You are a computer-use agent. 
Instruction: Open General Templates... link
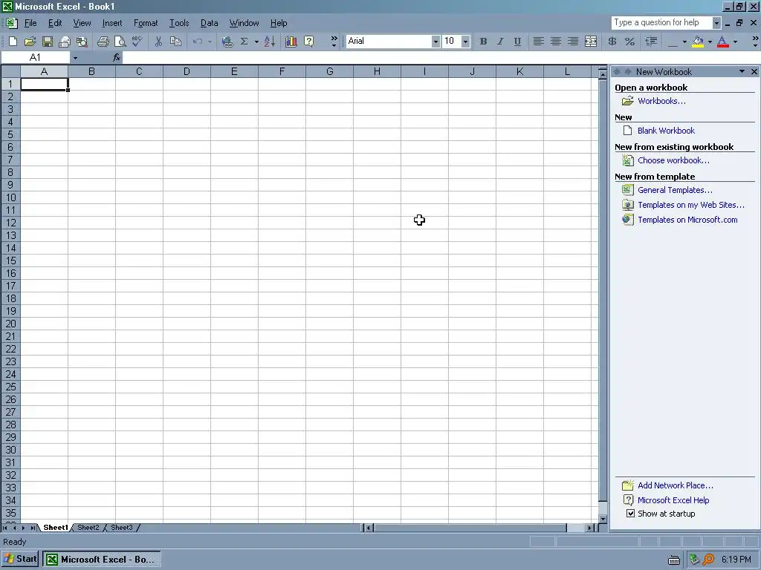tap(675, 190)
